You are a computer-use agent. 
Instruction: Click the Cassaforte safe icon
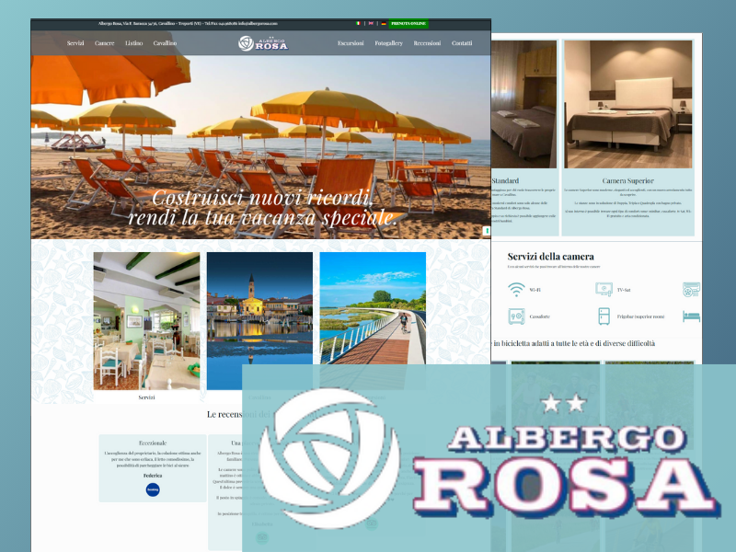(x=516, y=316)
